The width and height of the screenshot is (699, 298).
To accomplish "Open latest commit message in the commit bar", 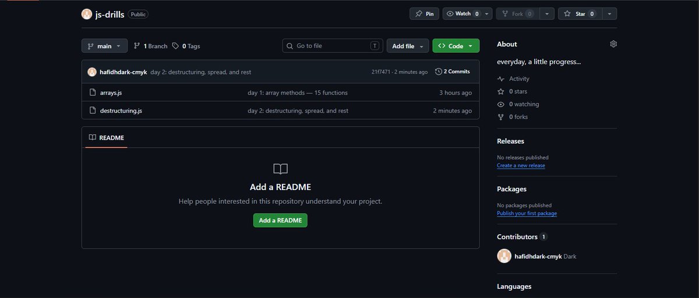I will click(x=201, y=72).
